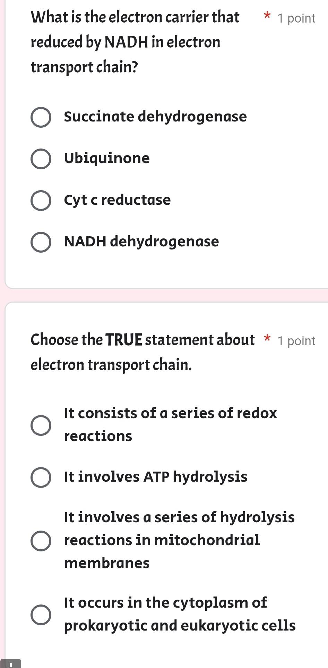Select 'It involves ATP hydrolysis' option
Image resolution: width=328 pixels, height=668 pixels.
tap(41, 478)
